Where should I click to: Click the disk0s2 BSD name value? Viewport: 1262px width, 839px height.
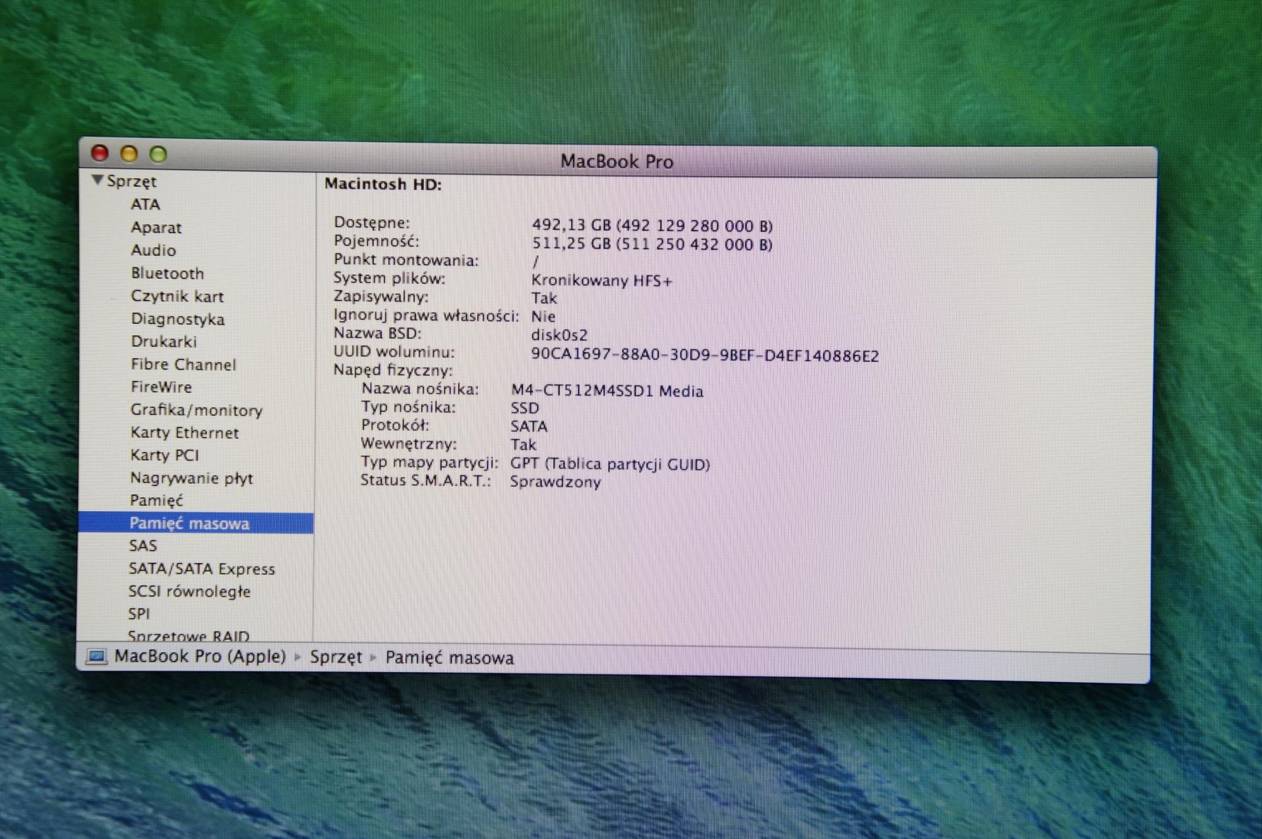559,335
